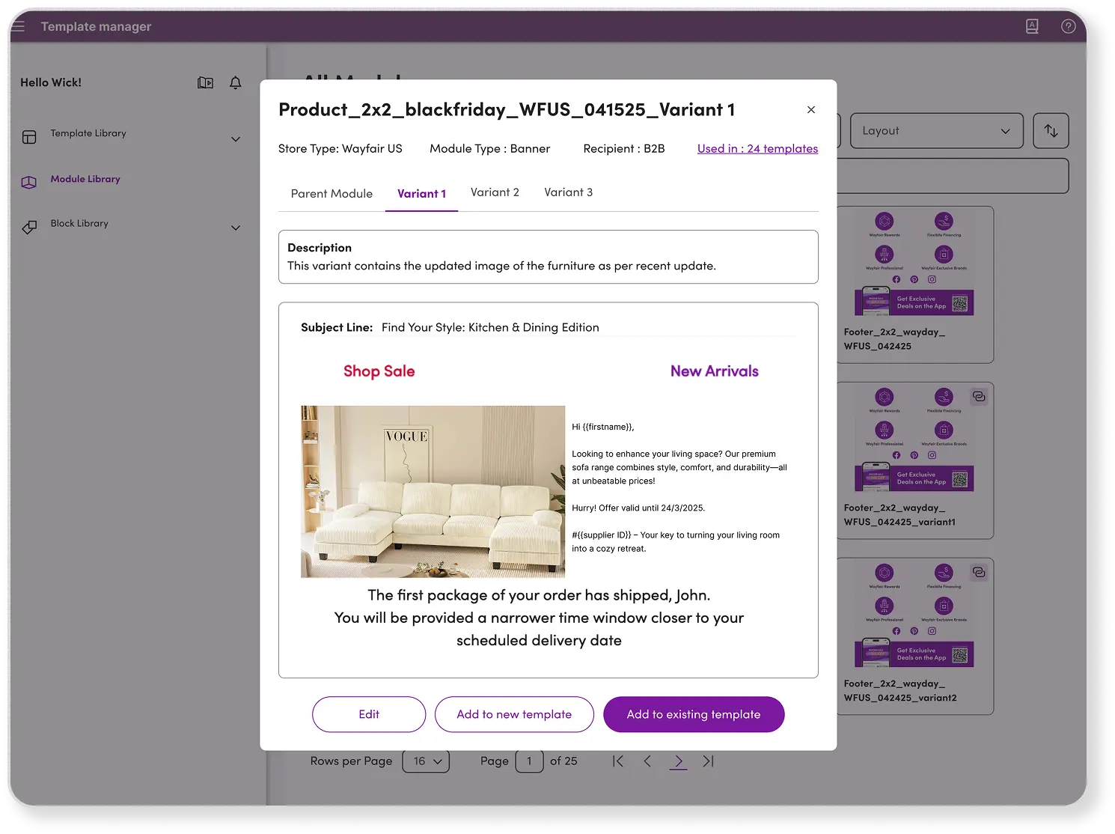This screenshot has width=1115, height=834.
Task: Click Add to existing template button
Action: [693, 714]
